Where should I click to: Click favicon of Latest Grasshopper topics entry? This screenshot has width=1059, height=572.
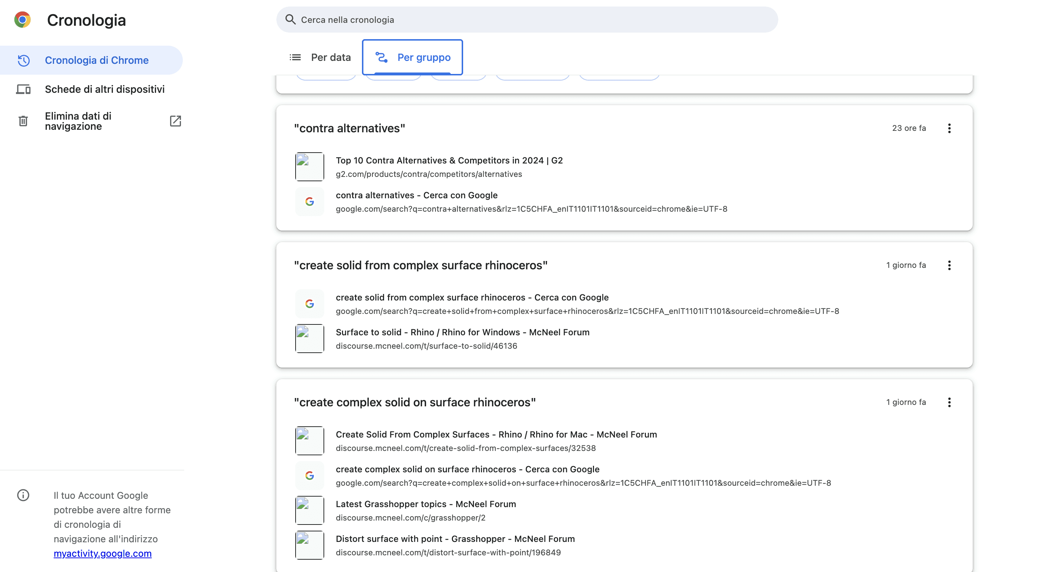click(310, 510)
